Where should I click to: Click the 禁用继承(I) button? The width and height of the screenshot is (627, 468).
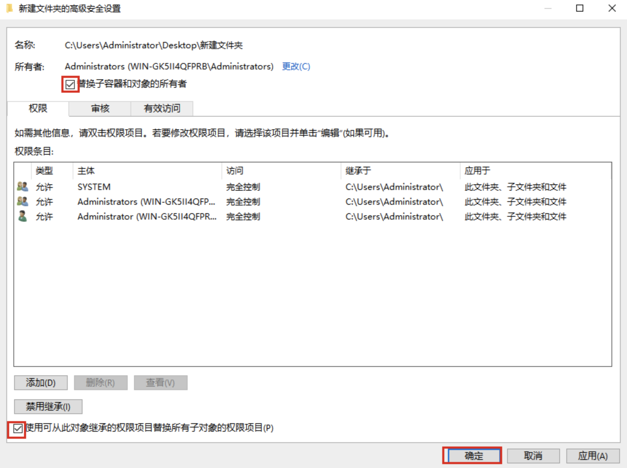[x=48, y=407]
